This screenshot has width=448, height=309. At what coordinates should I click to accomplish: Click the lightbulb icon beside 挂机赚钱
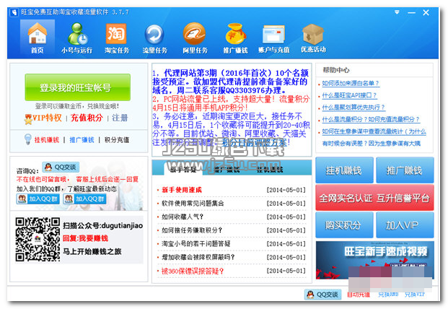point(27,139)
